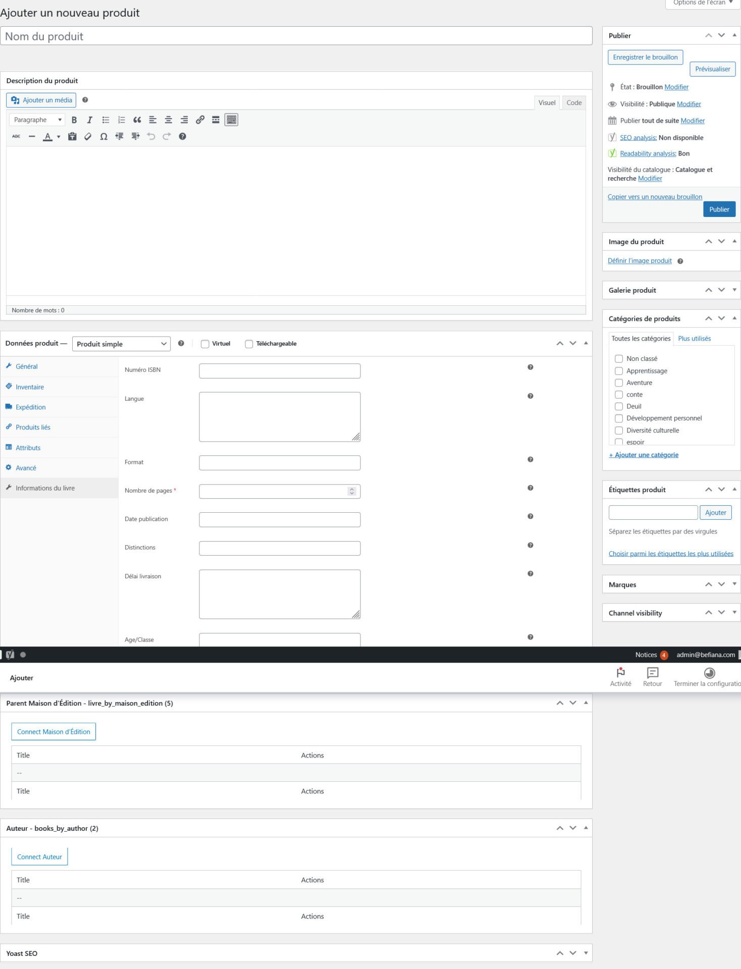
Task: Open the Activité panel icon
Action: tap(620, 677)
